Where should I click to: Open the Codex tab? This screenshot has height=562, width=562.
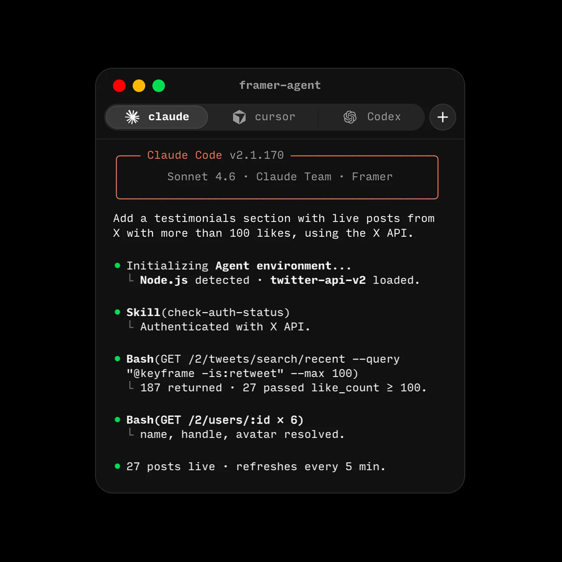click(372, 117)
